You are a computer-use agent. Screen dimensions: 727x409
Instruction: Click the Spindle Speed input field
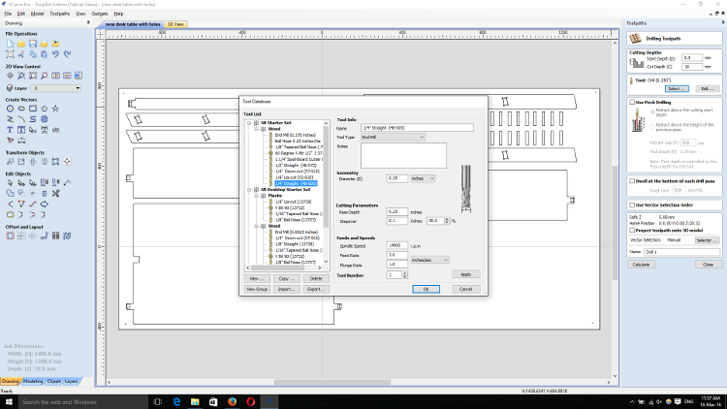397,246
